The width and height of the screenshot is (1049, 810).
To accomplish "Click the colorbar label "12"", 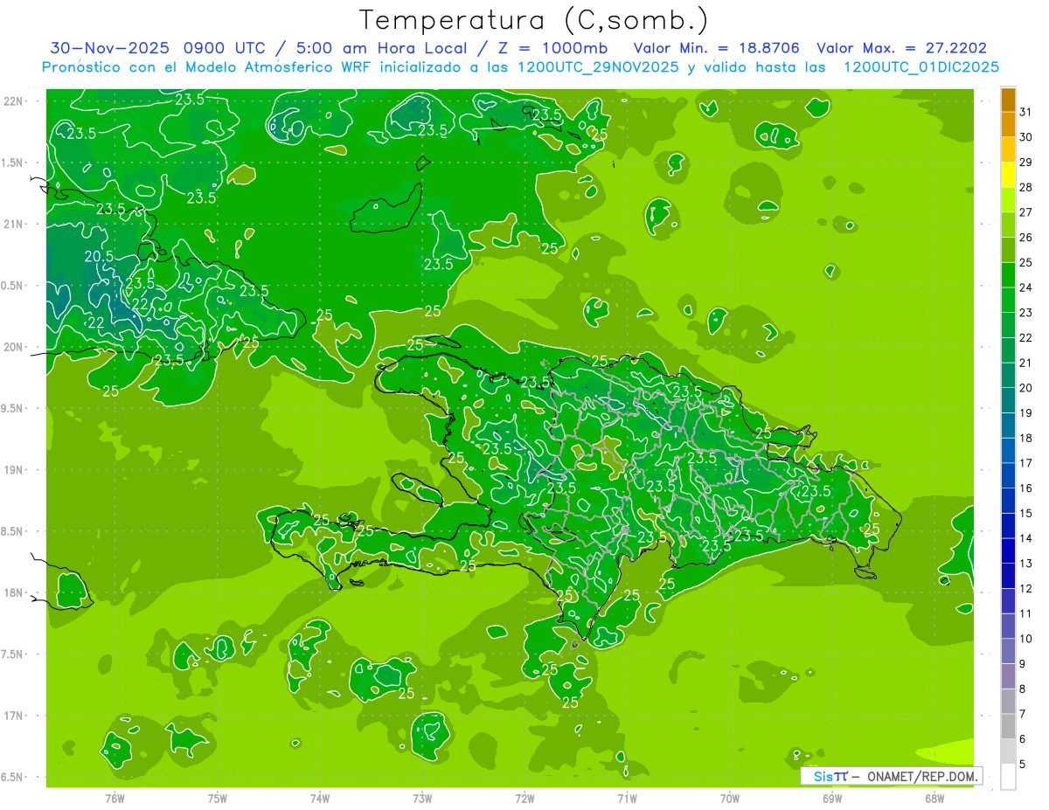I will [1026, 589].
